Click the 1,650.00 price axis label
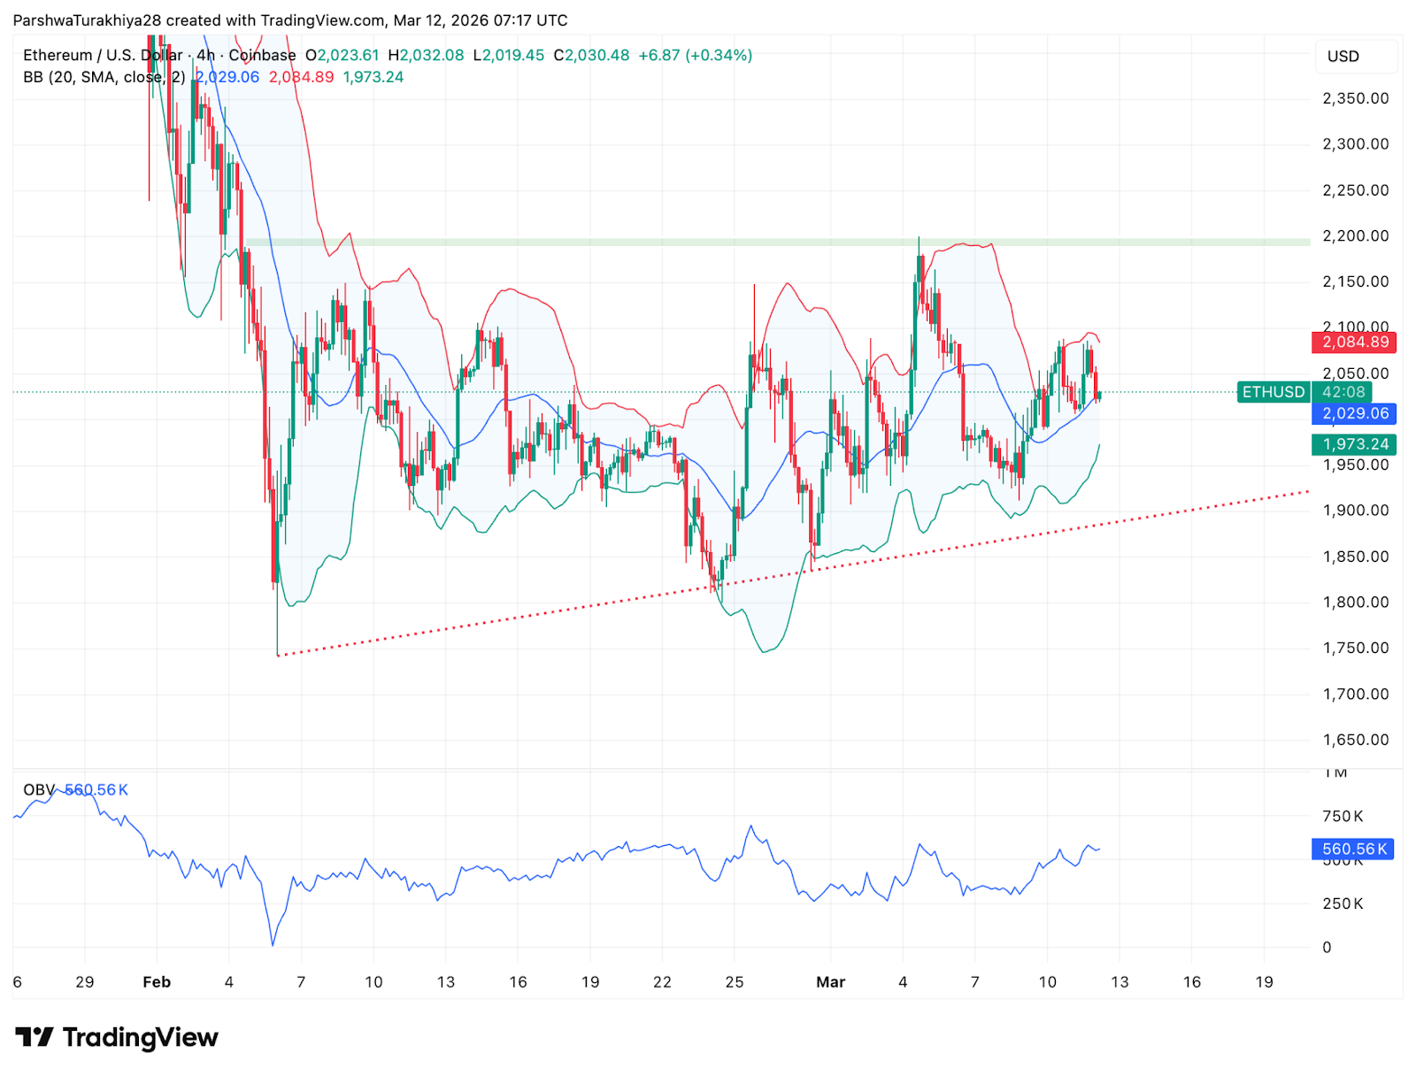 (1355, 740)
